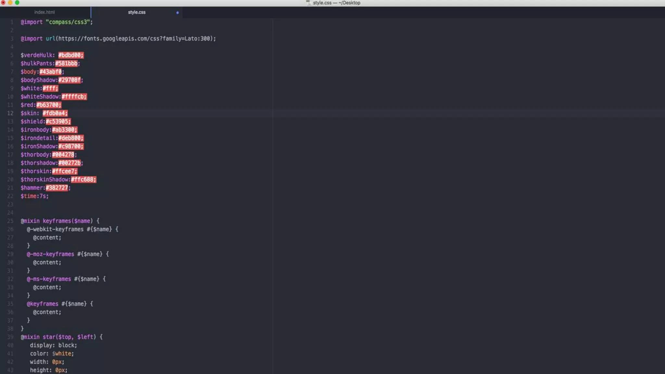Click the @-moz-keyframes rule line

pos(68,254)
